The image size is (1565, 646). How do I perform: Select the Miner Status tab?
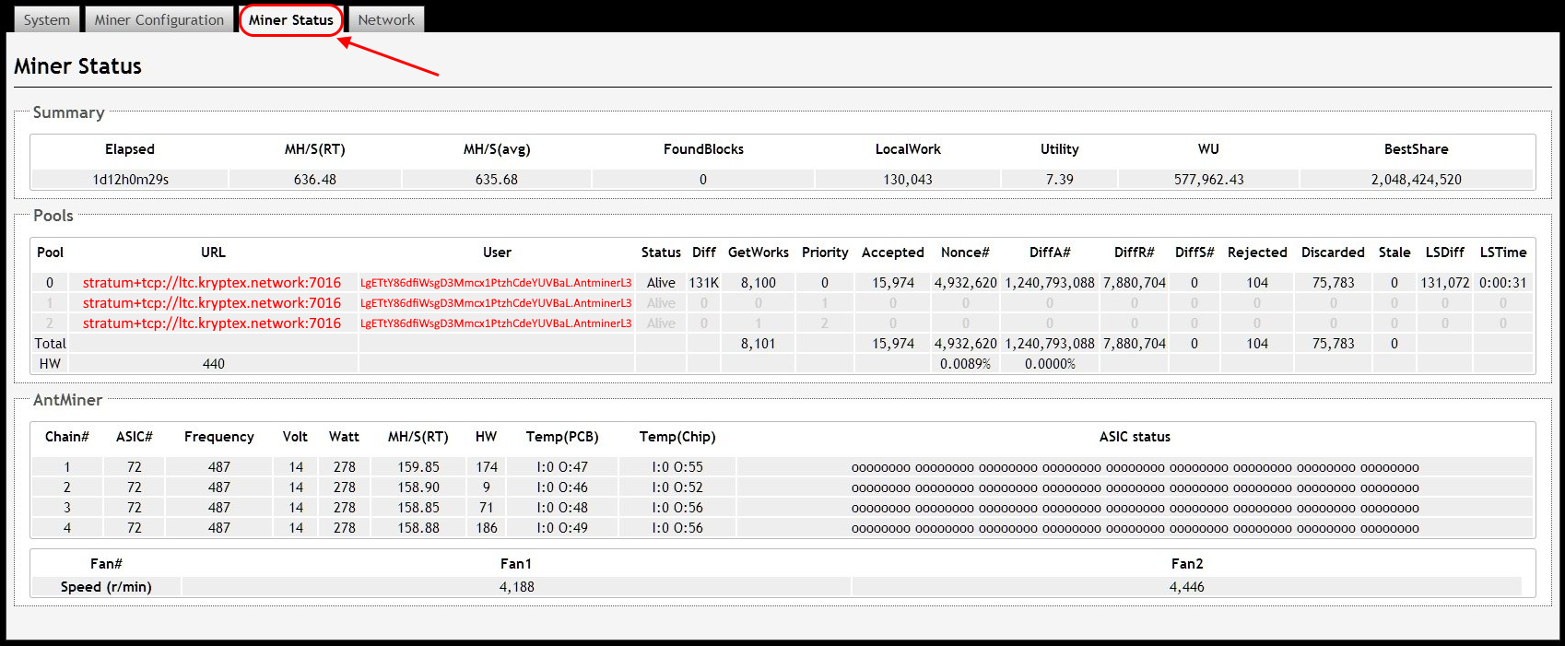coord(290,19)
